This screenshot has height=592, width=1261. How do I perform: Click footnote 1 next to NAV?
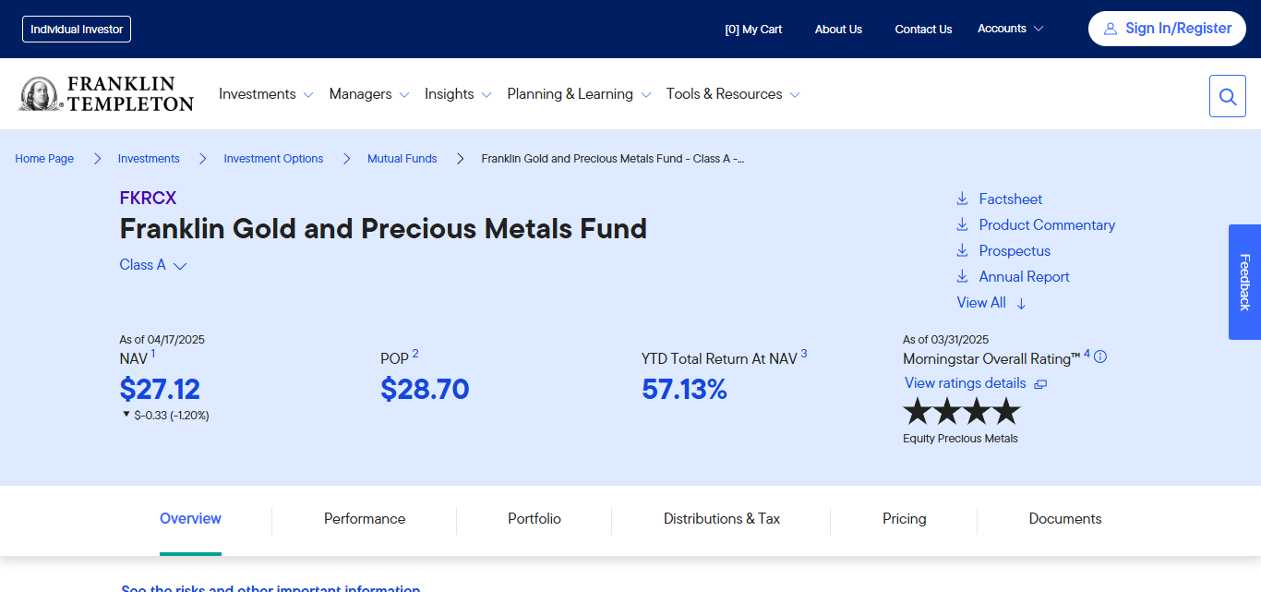pos(153,354)
